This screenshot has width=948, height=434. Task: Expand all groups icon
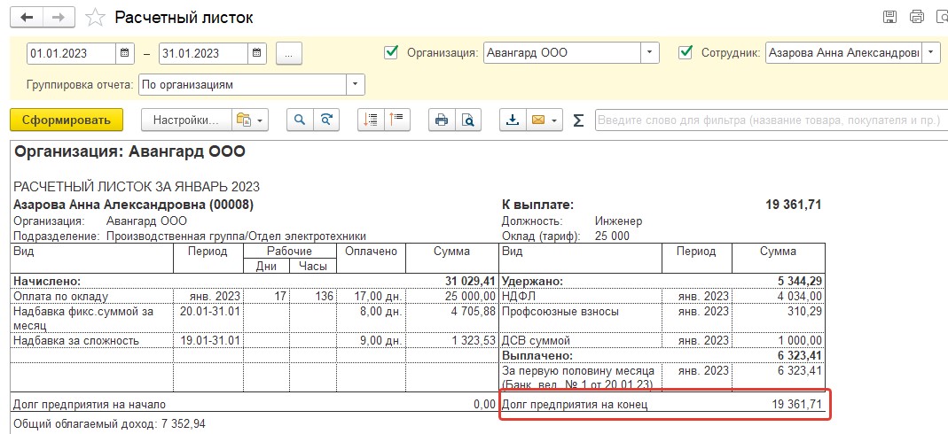[371, 120]
